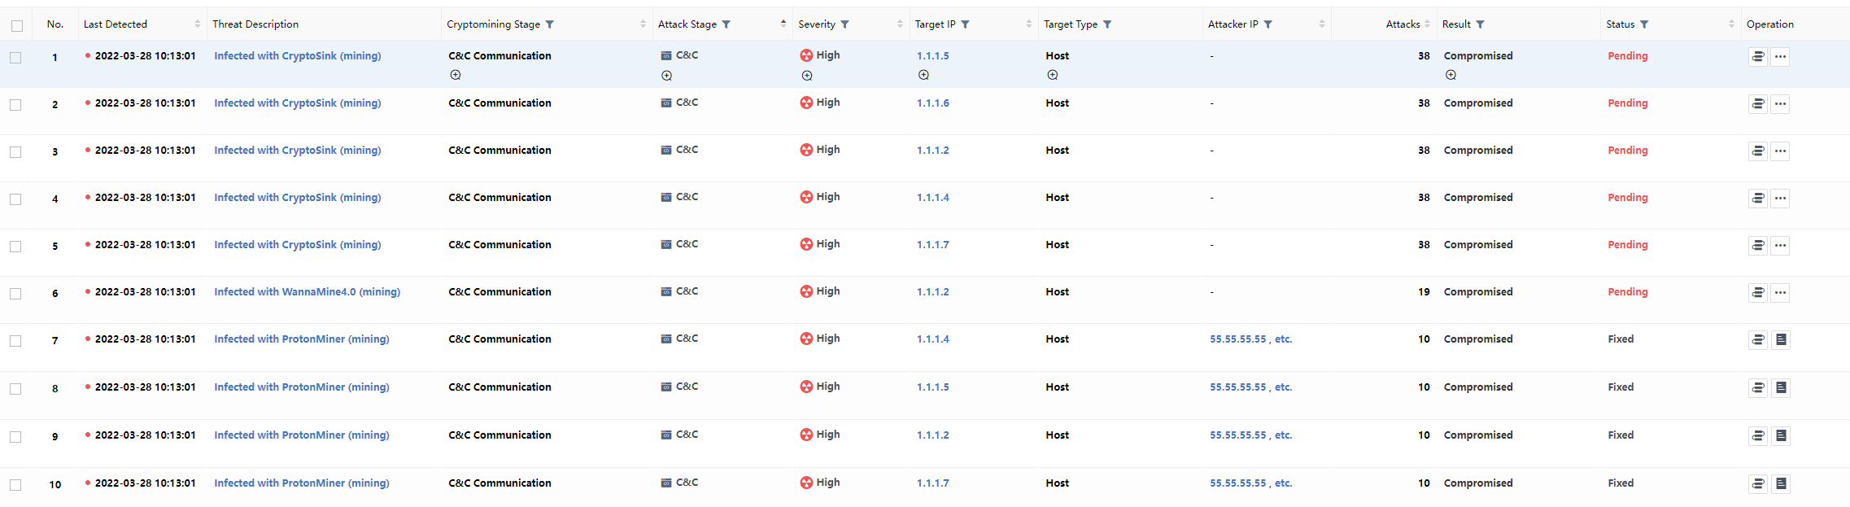Image resolution: width=1850 pixels, height=507 pixels.
Task: Open the ellipsis menu for row 6
Action: [1781, 293]
